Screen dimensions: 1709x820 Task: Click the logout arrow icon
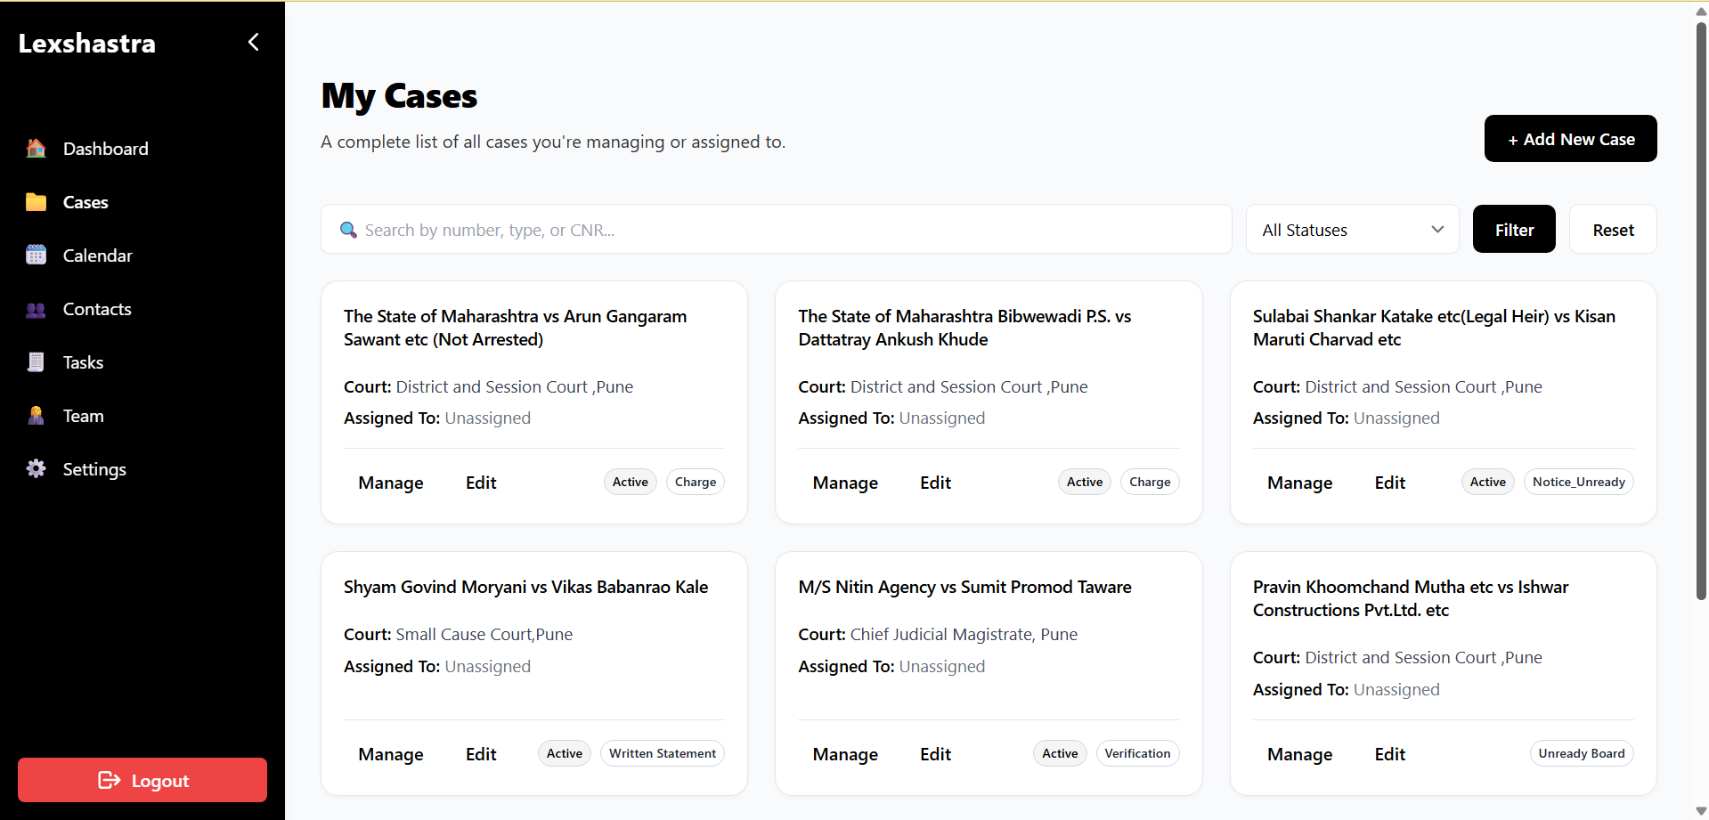pyautogui.click(x=110, y=780)
